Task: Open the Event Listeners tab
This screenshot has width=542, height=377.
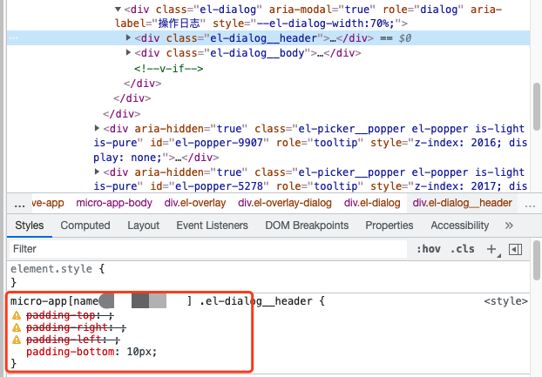Action: (213, 226)
